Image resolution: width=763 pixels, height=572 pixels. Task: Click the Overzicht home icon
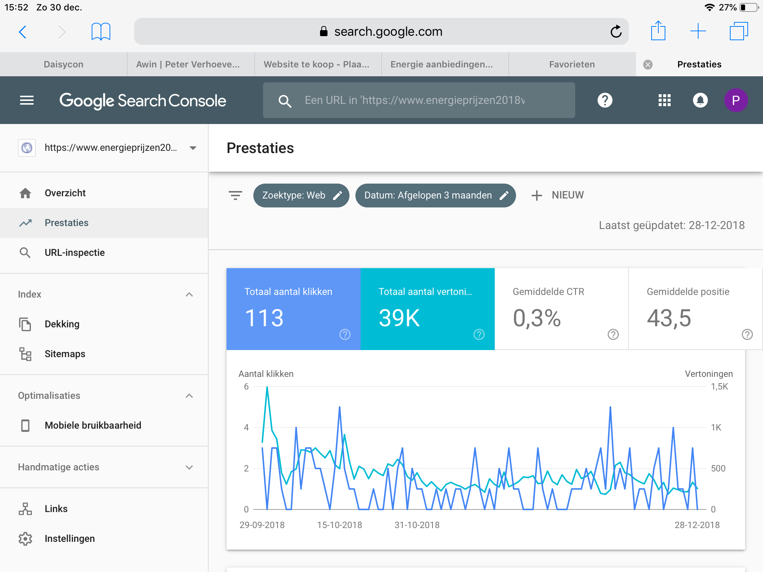pyautogui.click(x=25, y=193)
